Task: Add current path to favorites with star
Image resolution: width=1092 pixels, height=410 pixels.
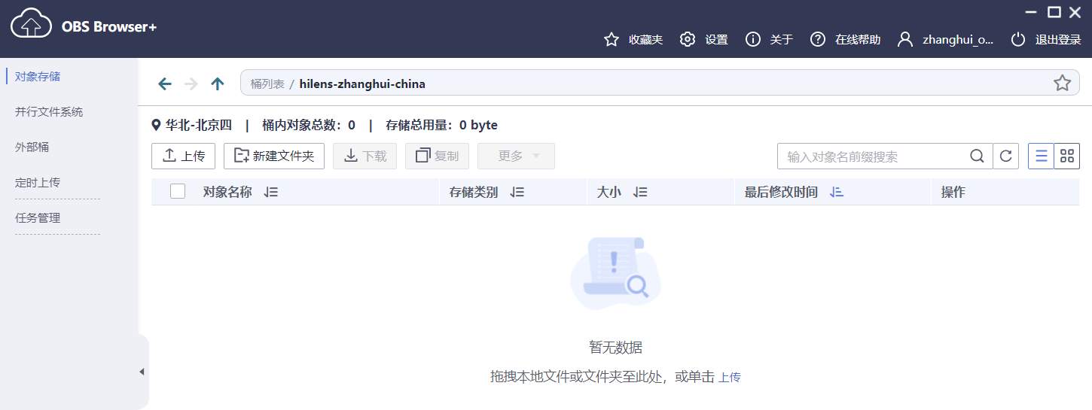Action: 1062,83
